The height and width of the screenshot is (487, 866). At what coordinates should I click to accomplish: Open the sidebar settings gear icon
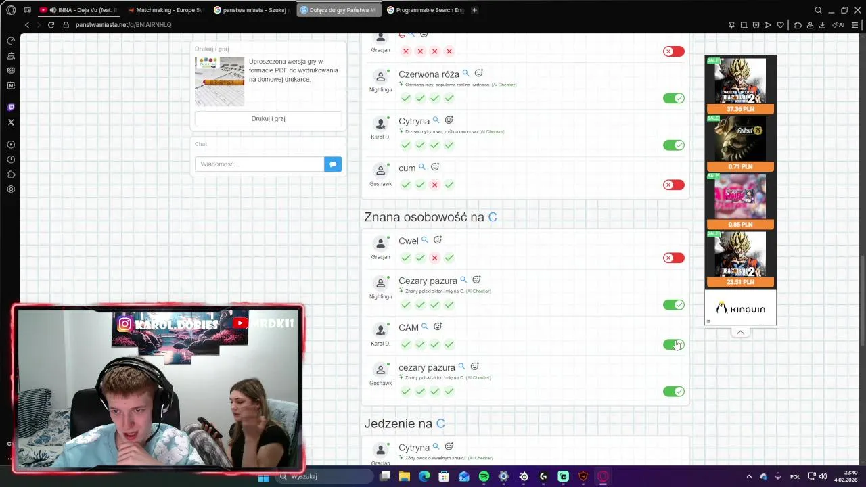pos(11,189)
